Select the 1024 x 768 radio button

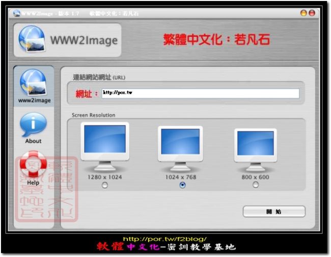(x=182, y=186)
